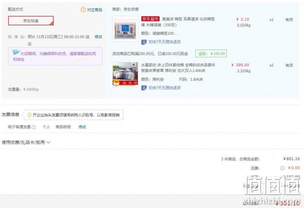Screen dimensions: 304x208
Task: Click the info icon next to 运费
Action: [282, 168]
